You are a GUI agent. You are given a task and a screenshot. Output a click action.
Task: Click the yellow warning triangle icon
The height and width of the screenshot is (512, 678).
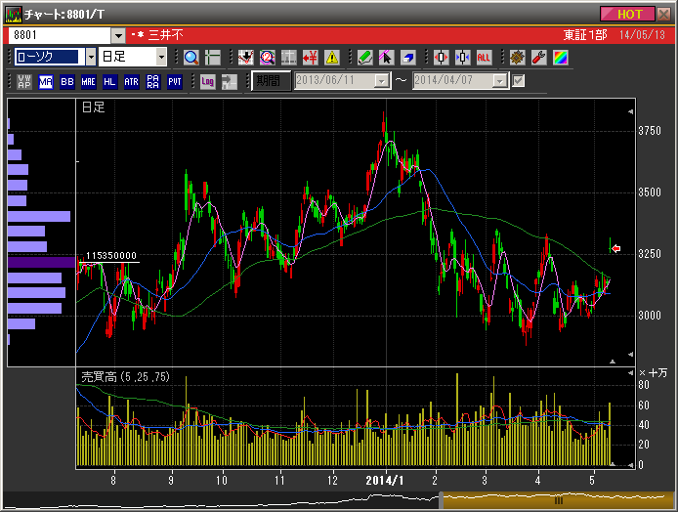coord(332,57)
